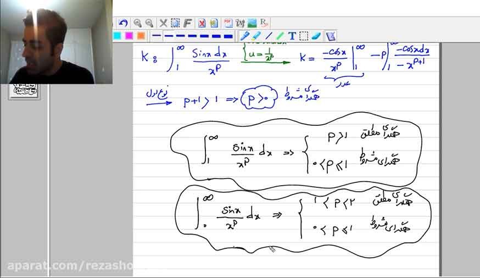Select the Pen tool
The image size is (480, 278).
tap(244, 36)
